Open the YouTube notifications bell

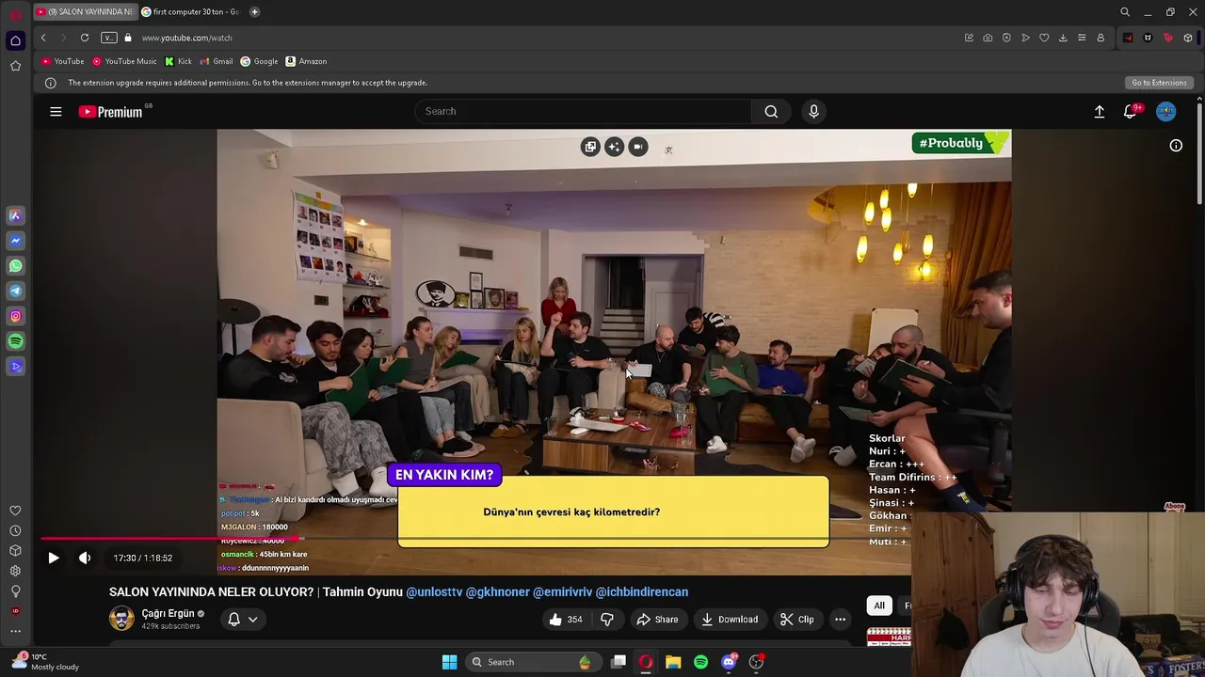point(1130,111)
